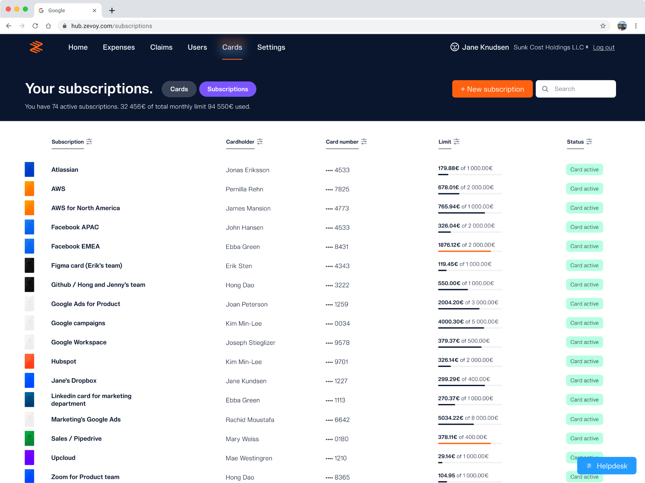Click the browser home icon
Image resolution: width=645 pixels, height=483 pixels.
click(x=49, y=26)
